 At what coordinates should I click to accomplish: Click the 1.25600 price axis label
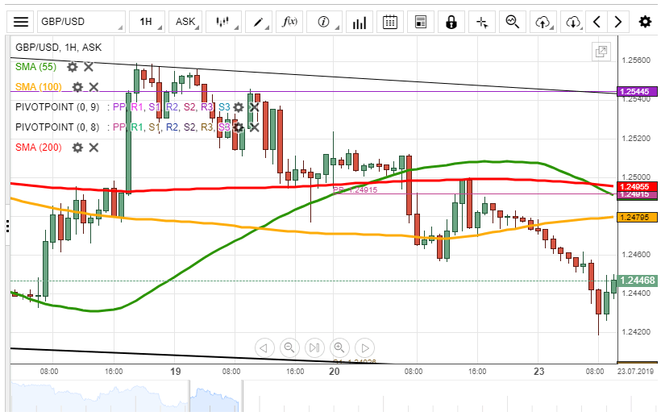pyautogui.click(x=636, y=60)
